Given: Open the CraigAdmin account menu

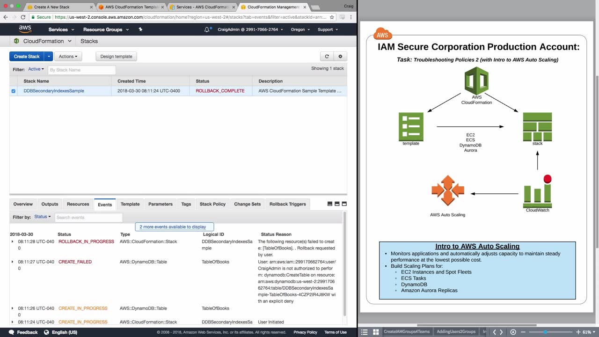Looking at the screenshot, I should click(250, 29).
